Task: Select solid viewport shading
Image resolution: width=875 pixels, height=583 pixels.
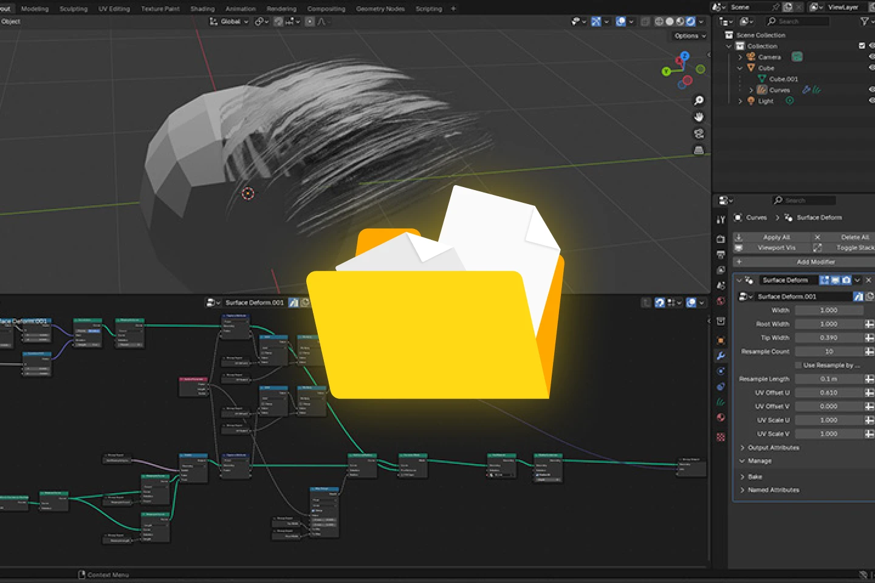Action: (670, 21)
